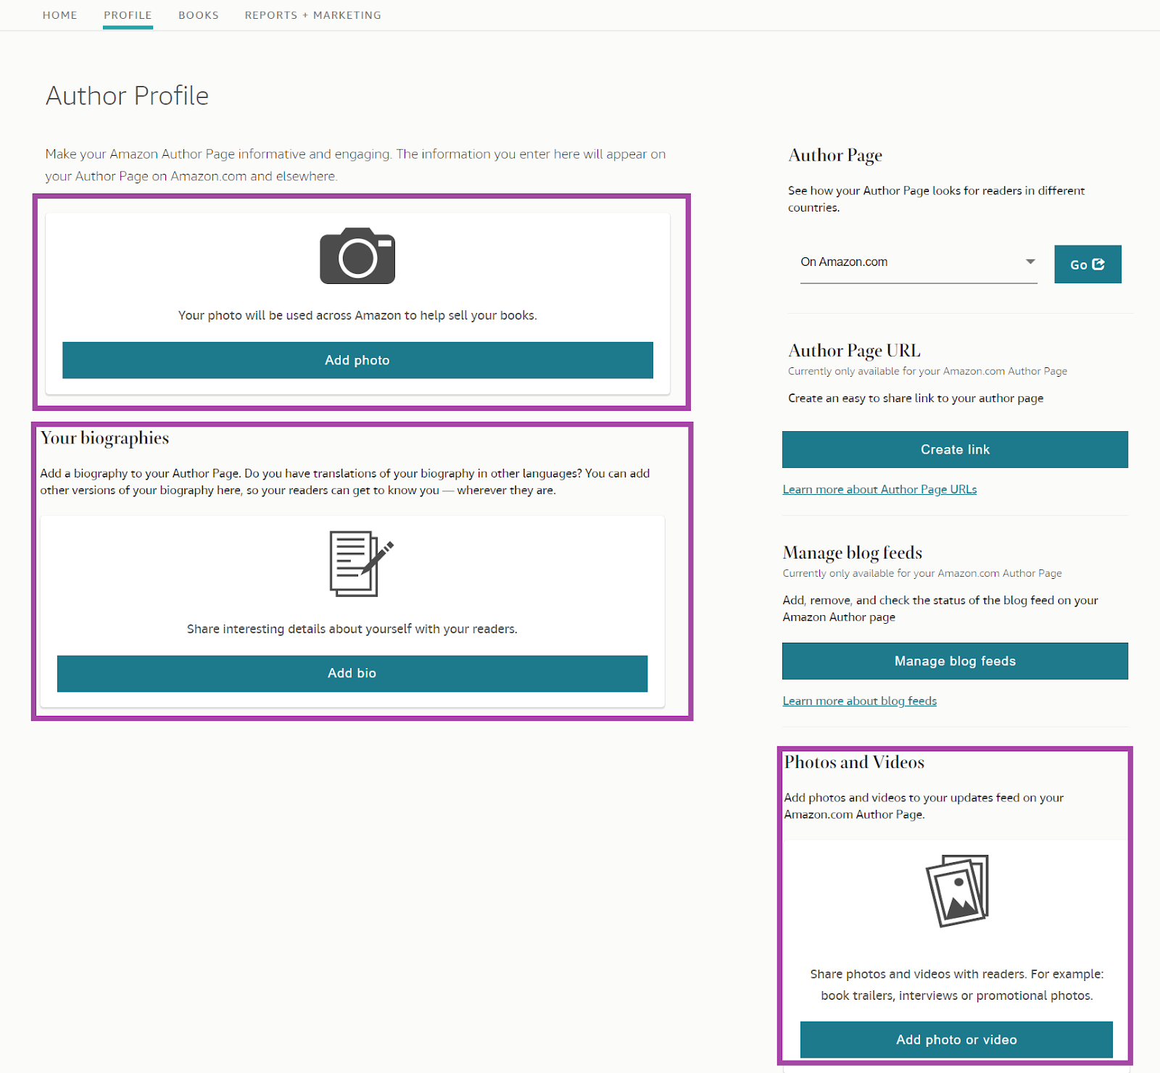1160x1073 pixels.
Task: Click 'Create an easy to share link' text
Action: 916,398
